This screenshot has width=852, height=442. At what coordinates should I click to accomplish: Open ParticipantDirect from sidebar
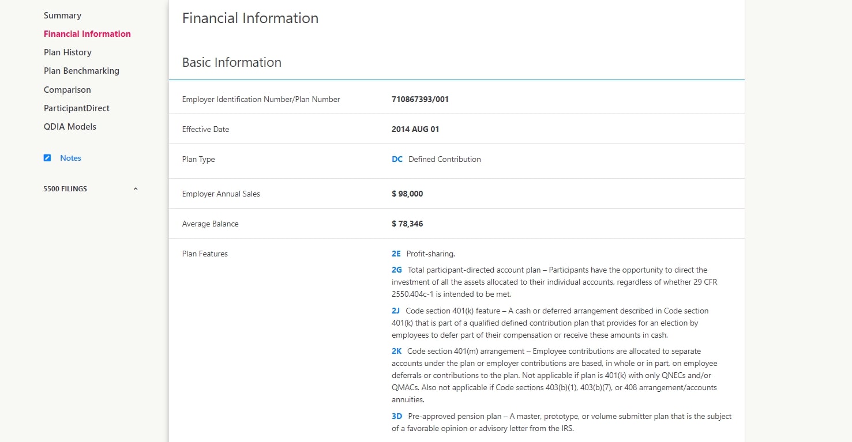click(76, 108)
